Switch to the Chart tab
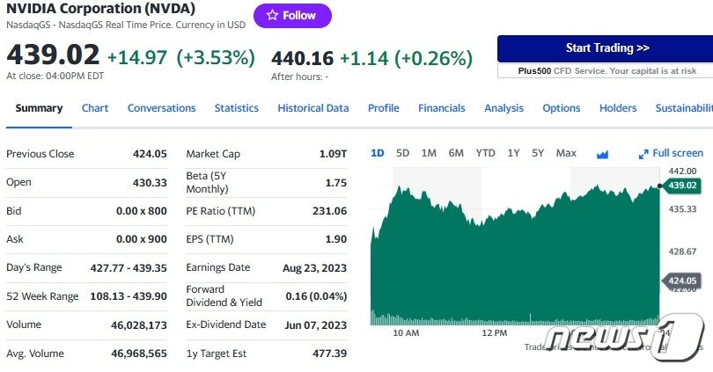The width and height of the screenshot is (713, 372). pyautogui.click(x=95, y=108)
